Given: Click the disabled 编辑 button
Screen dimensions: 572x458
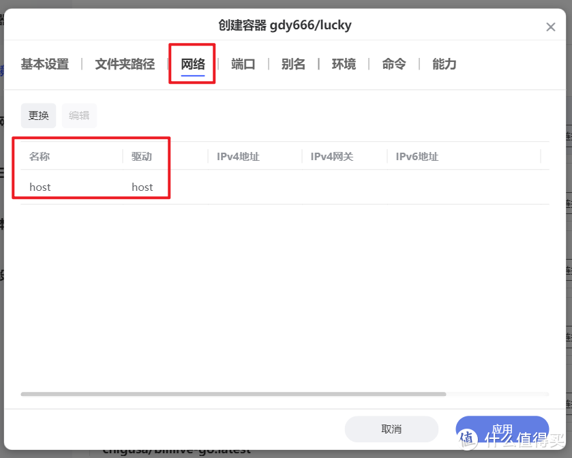Looking at the screenshot, I should (x=79, y=115).
